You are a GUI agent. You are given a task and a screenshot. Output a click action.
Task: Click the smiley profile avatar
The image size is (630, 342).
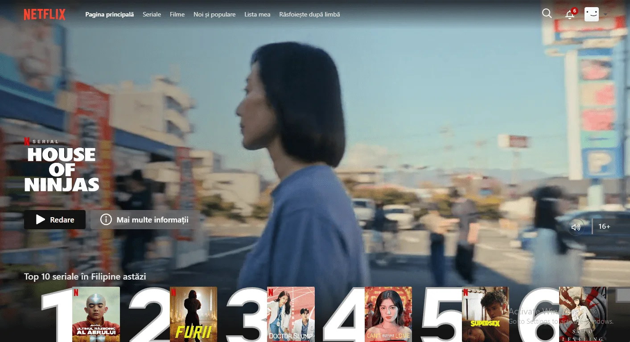(592, 14)
